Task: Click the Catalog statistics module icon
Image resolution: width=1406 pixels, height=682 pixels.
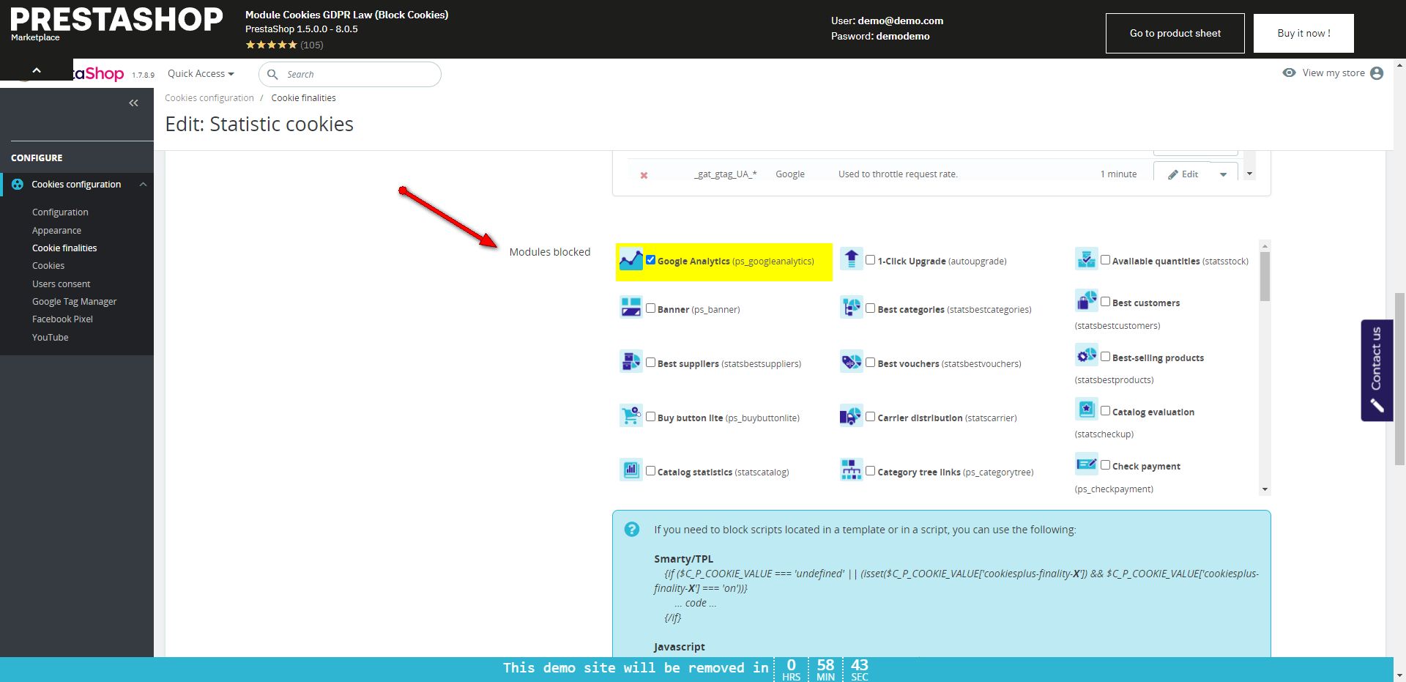Action: tap(631, 470)
